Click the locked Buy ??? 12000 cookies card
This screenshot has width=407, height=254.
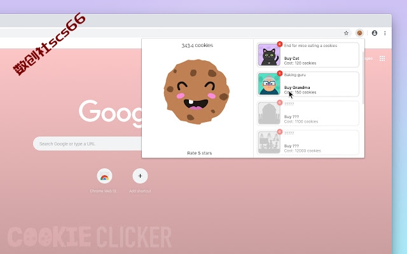coord(308,142)
